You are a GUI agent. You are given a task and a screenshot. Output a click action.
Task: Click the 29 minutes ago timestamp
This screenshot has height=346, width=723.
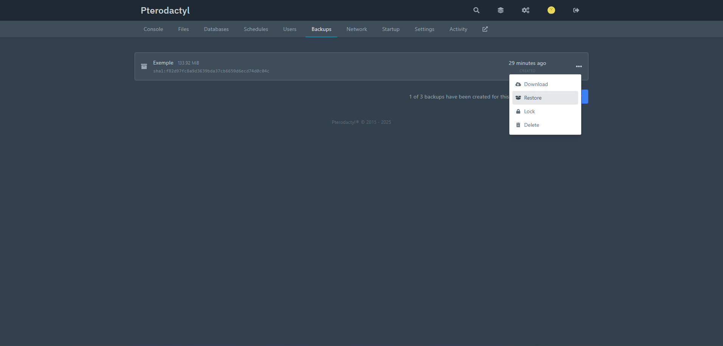[527, 63]
